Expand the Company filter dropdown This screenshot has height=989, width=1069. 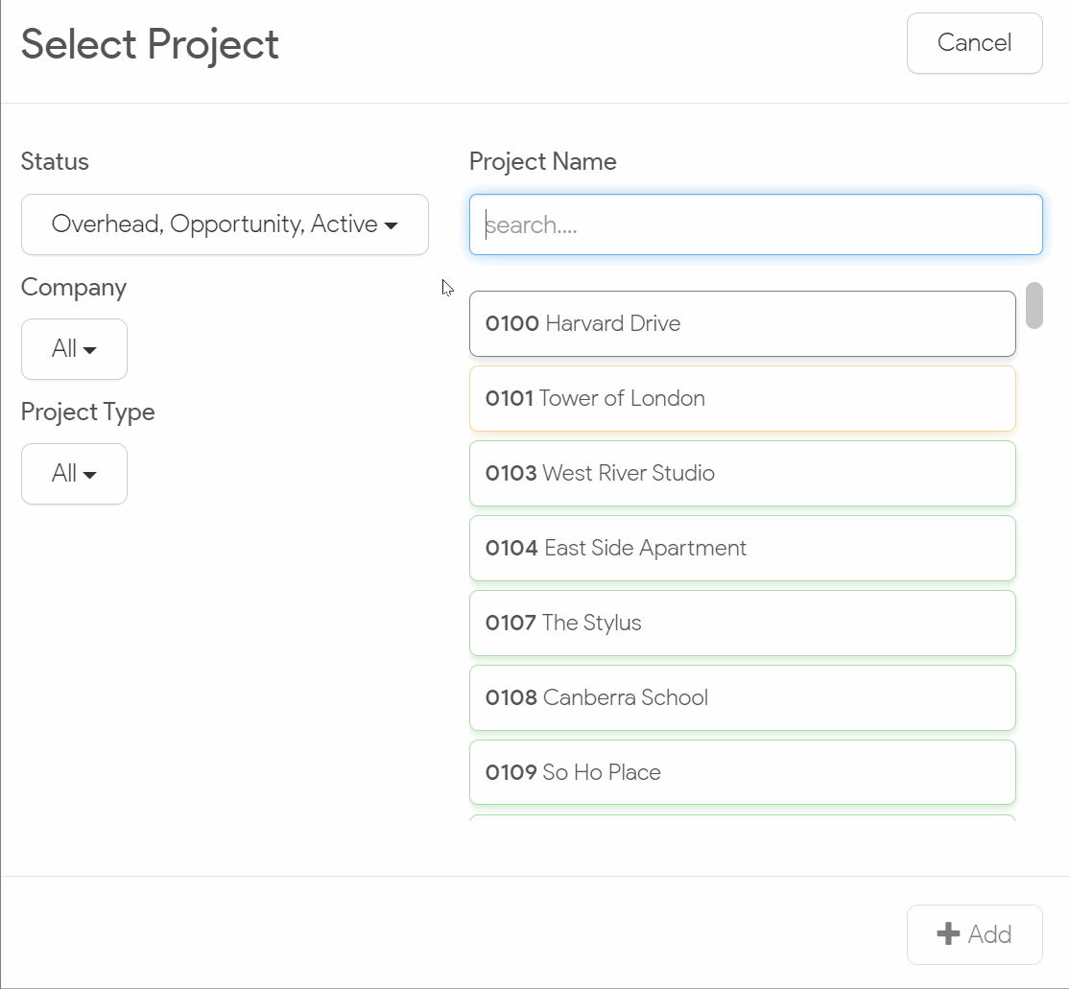point(74,349)
